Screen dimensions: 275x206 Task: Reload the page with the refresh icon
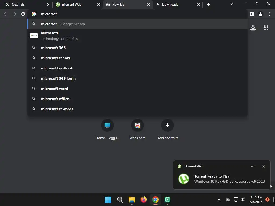point(23,14)
